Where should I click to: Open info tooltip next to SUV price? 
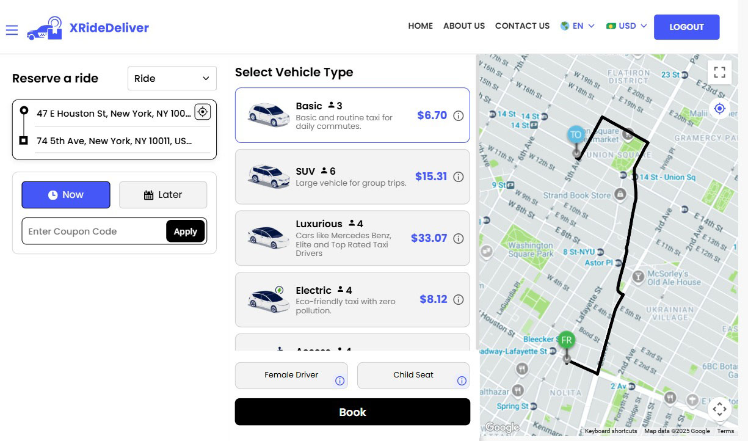[459, 177]
